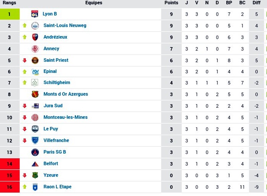Open the Raon L Etape team link
Viewport: 267px width, 196px height.
pos(57,186)
